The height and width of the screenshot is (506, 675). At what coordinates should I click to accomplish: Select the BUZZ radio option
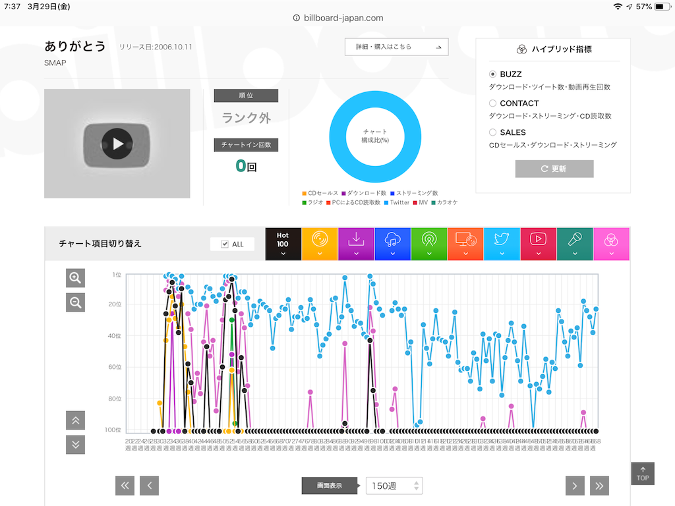493,74
